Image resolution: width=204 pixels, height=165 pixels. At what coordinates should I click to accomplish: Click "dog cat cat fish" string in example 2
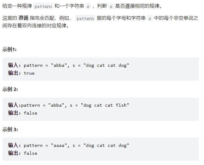[105, 105]
